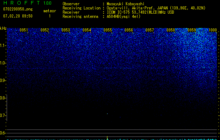Click the Observer label
220x140 pixels.
pyautogui.click(x=71, y=4)
